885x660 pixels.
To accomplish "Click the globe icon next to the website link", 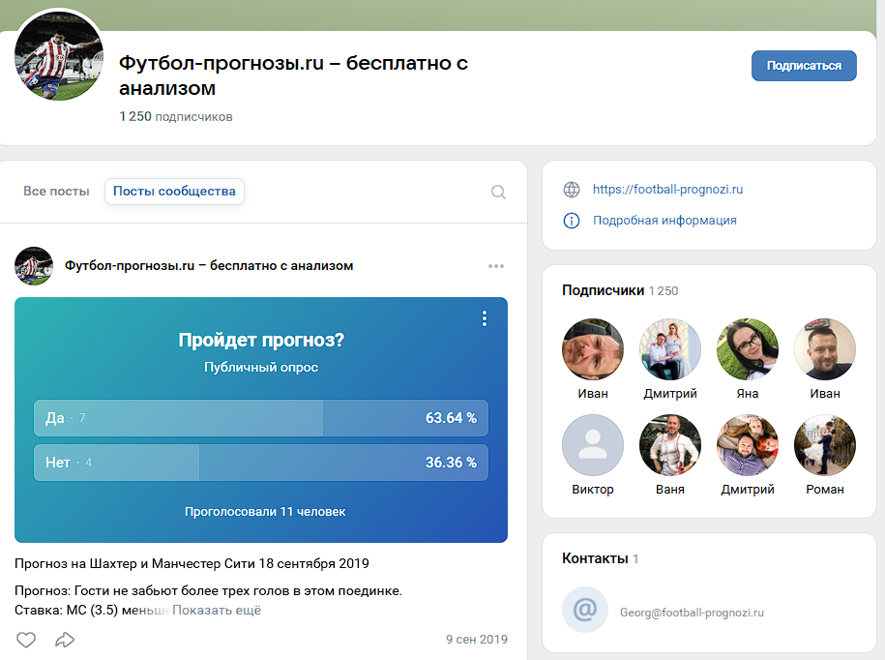I will point(572,190).
